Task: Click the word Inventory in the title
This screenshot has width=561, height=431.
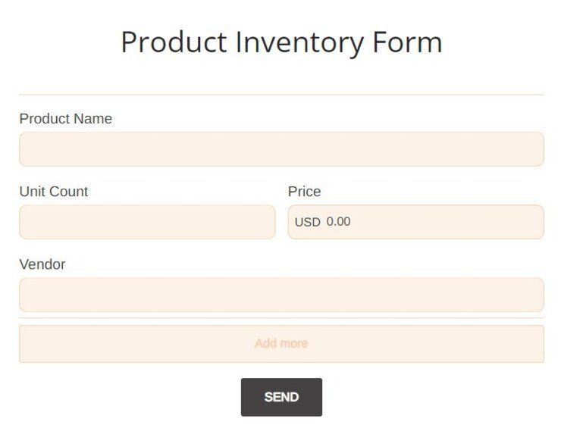Action: [x=299, y=42]
